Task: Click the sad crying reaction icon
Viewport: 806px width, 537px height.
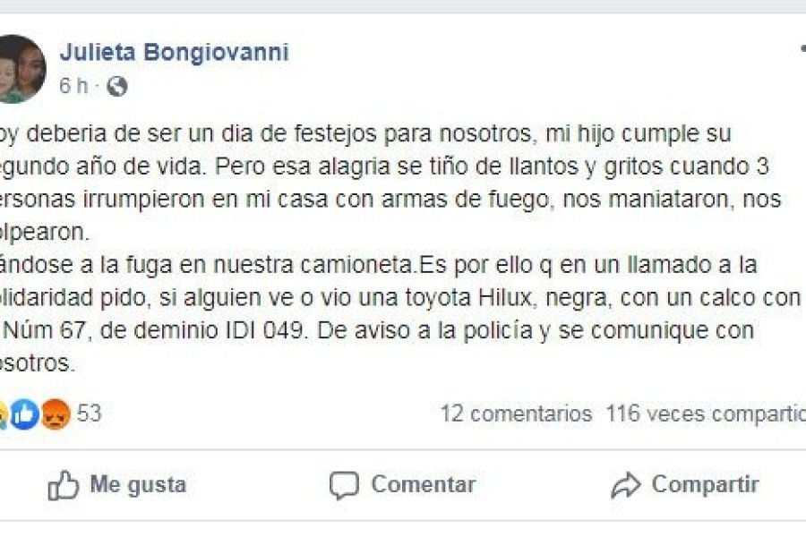Action: pyautogui.click(x=3, y=414)
